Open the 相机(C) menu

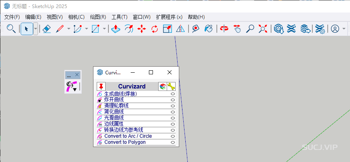[76, 17]
